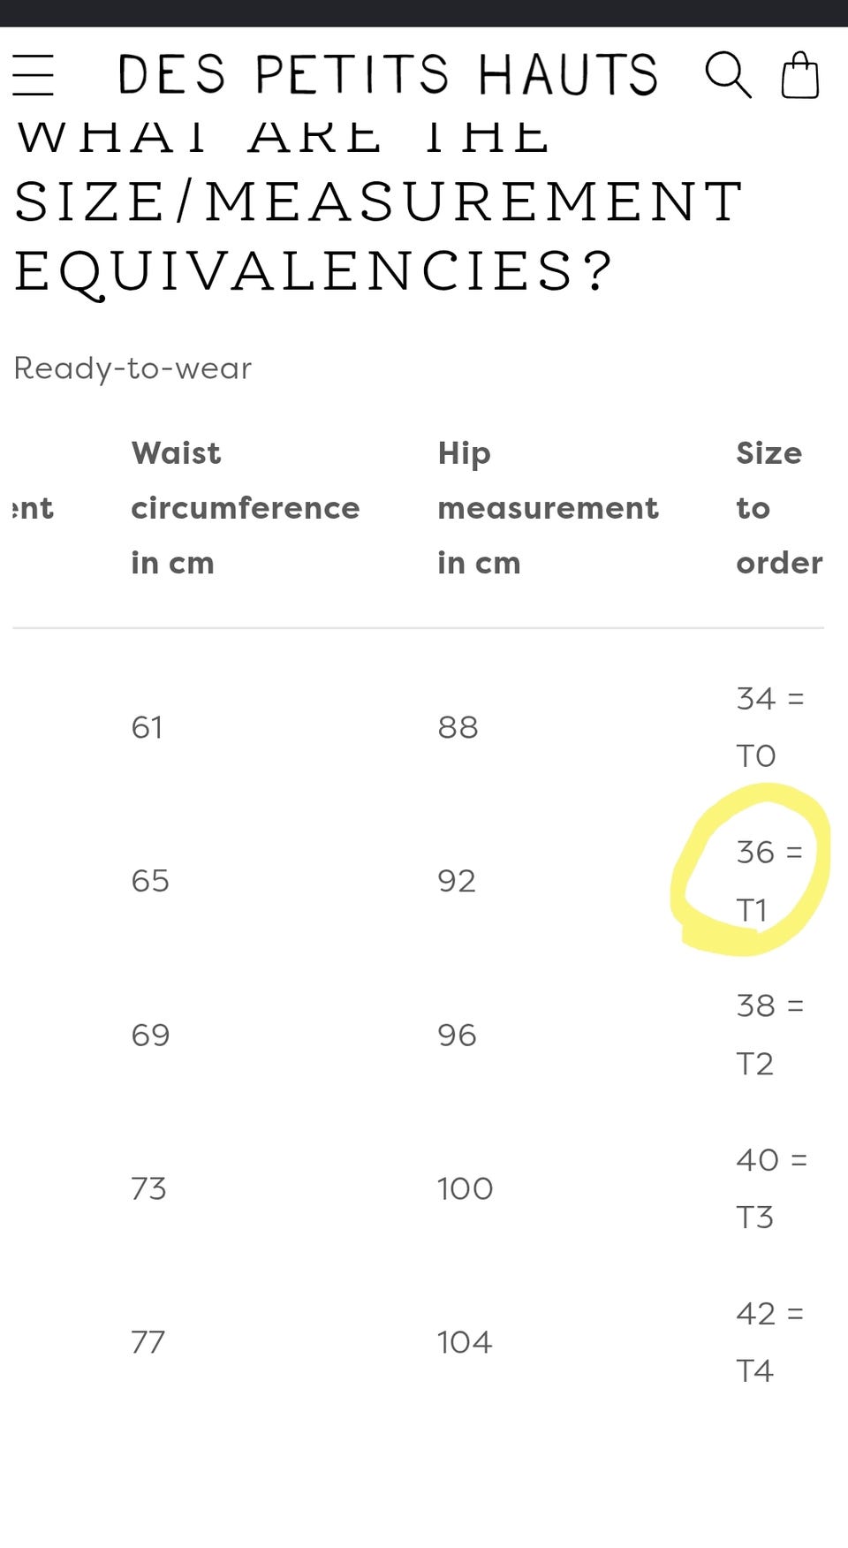The height and width of the screenshot is (1548, 848).
Task: Click the Ready-to-wear label
Action: click(x=132, y=368)
